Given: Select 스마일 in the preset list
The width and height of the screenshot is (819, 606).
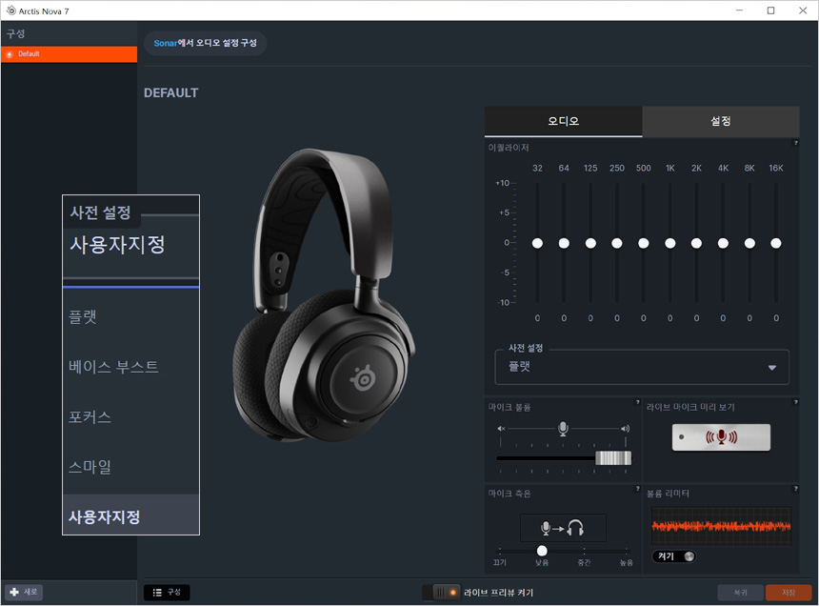Looking at the screenshot, I should tap(90, 467).
